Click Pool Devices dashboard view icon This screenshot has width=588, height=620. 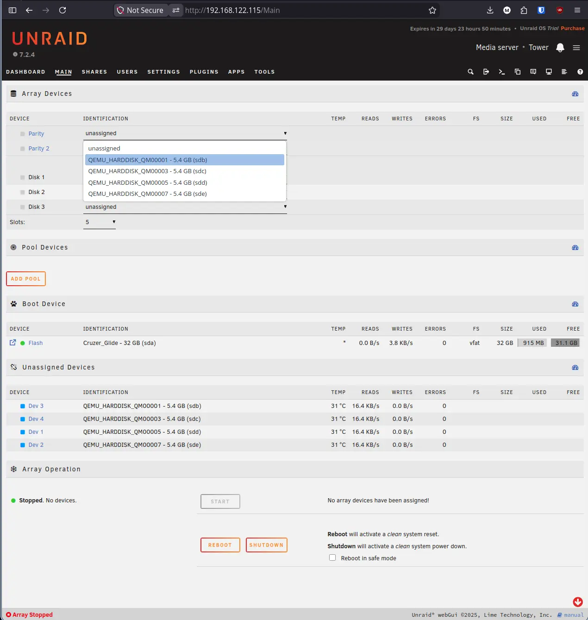click(575, 247)
